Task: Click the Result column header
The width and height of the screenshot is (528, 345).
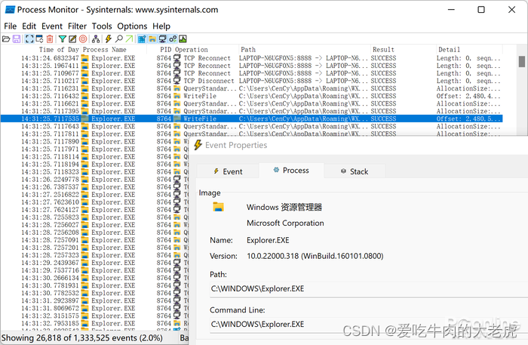Action: click(383, 50)
